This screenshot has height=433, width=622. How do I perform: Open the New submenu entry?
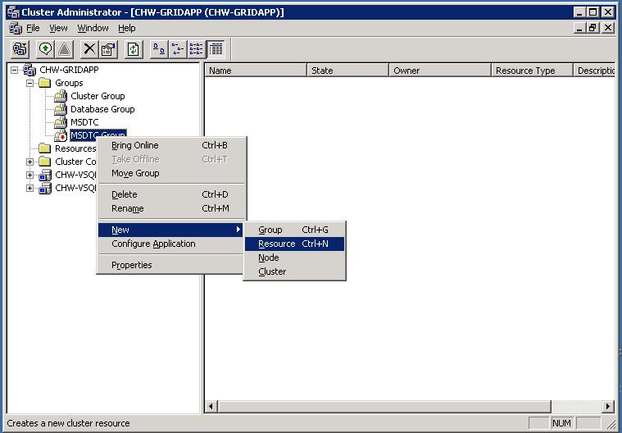tap(171, 230)
